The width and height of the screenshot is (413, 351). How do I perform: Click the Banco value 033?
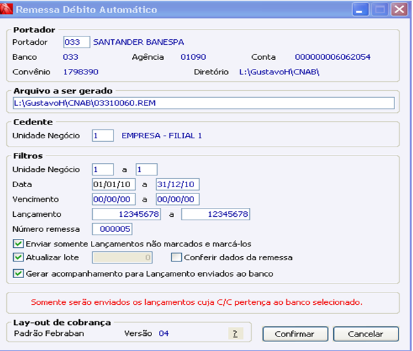click(71, 57)
